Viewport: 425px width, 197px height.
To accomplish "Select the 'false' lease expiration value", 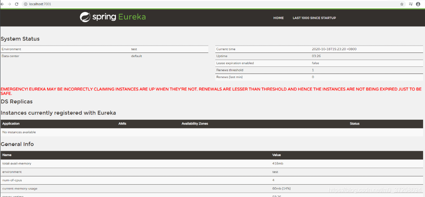I will coord(315,63).
